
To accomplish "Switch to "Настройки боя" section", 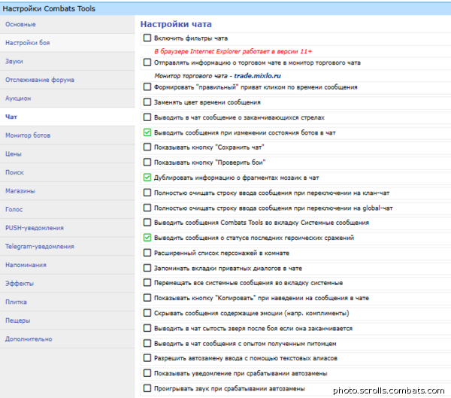I will [28, 43].
